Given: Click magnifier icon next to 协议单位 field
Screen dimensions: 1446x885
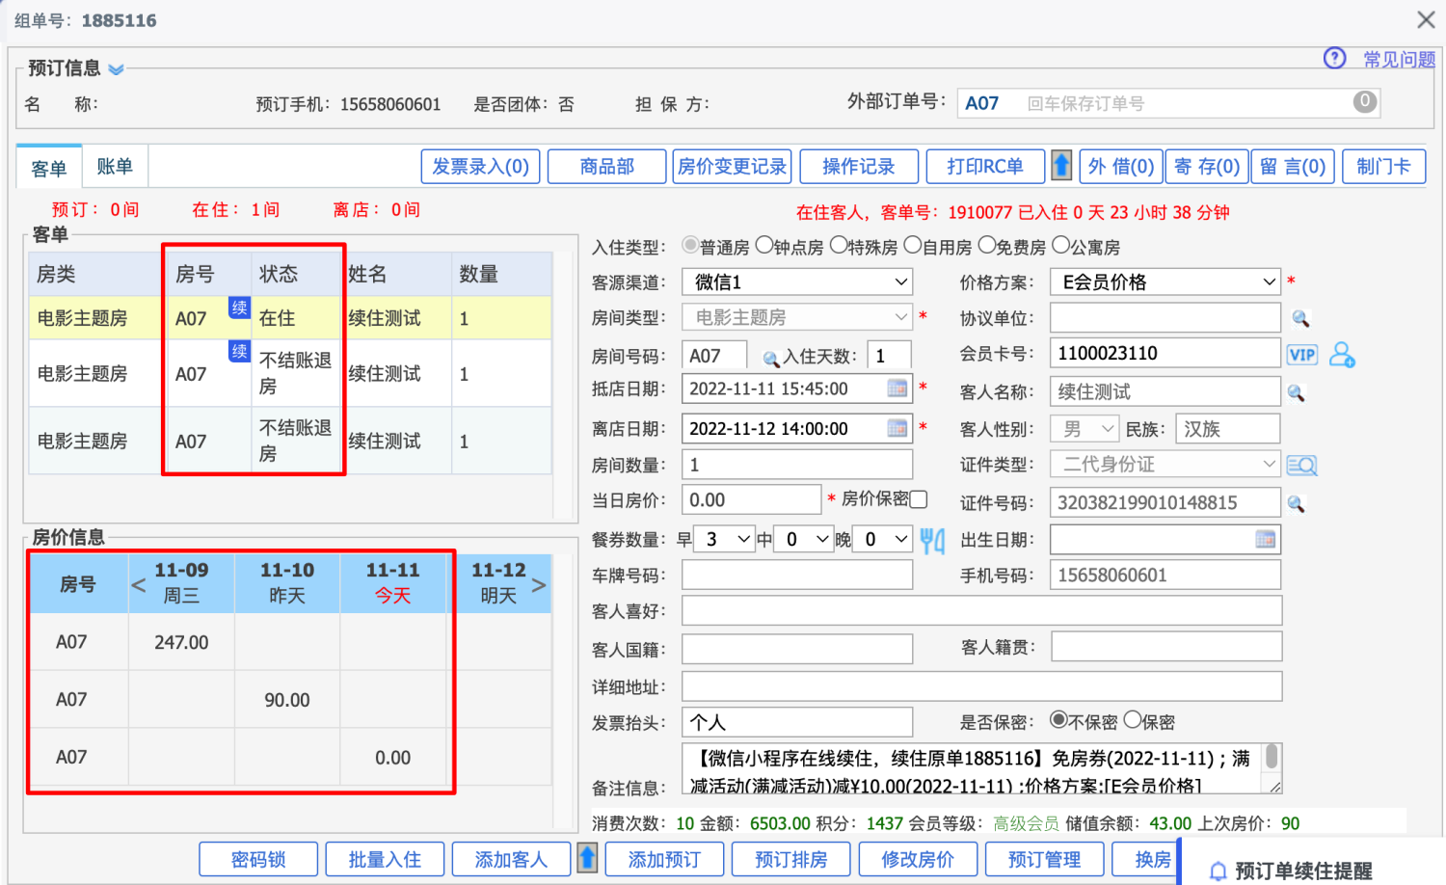Looking at the screenshot, I should 1300,318.
